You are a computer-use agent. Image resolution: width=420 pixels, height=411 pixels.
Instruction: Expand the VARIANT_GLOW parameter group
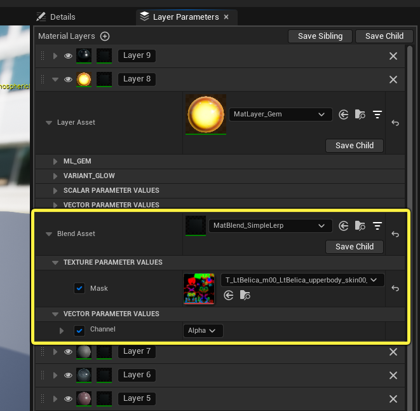click(55, 176)
